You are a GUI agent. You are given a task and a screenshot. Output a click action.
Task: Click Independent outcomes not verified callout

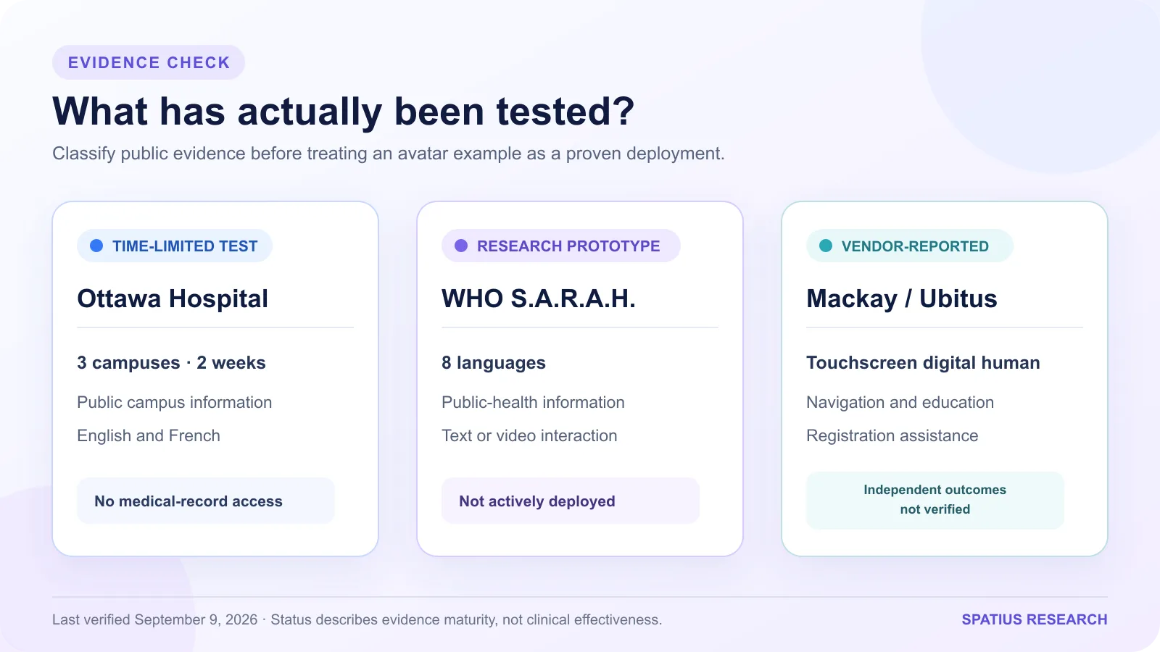[x=935, y=500]
